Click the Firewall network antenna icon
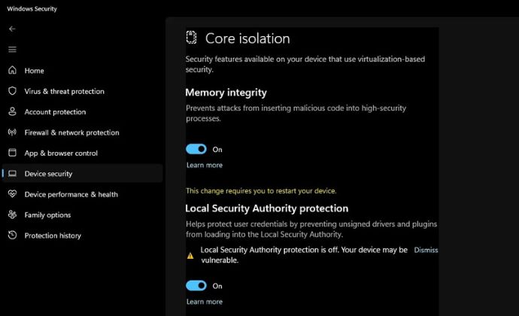Viewport: 519px width, 316px height. [x=12, y=132]
